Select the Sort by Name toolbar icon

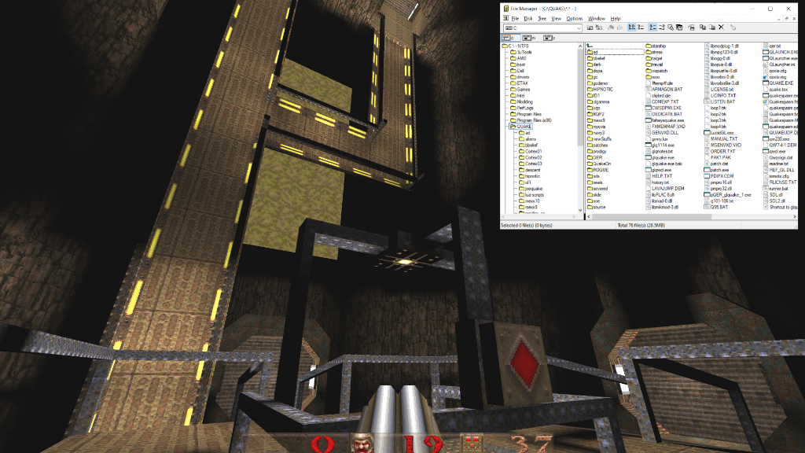point(653,28)
